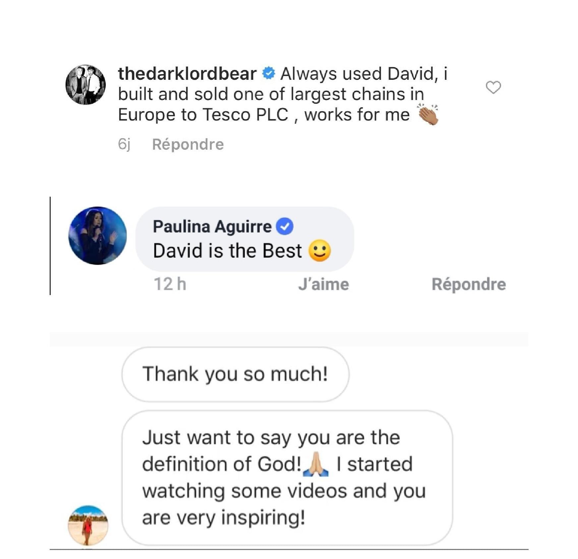578x559 pixels.
Task: Like Paulina's comment with J'aime
Action: point(323,284)
